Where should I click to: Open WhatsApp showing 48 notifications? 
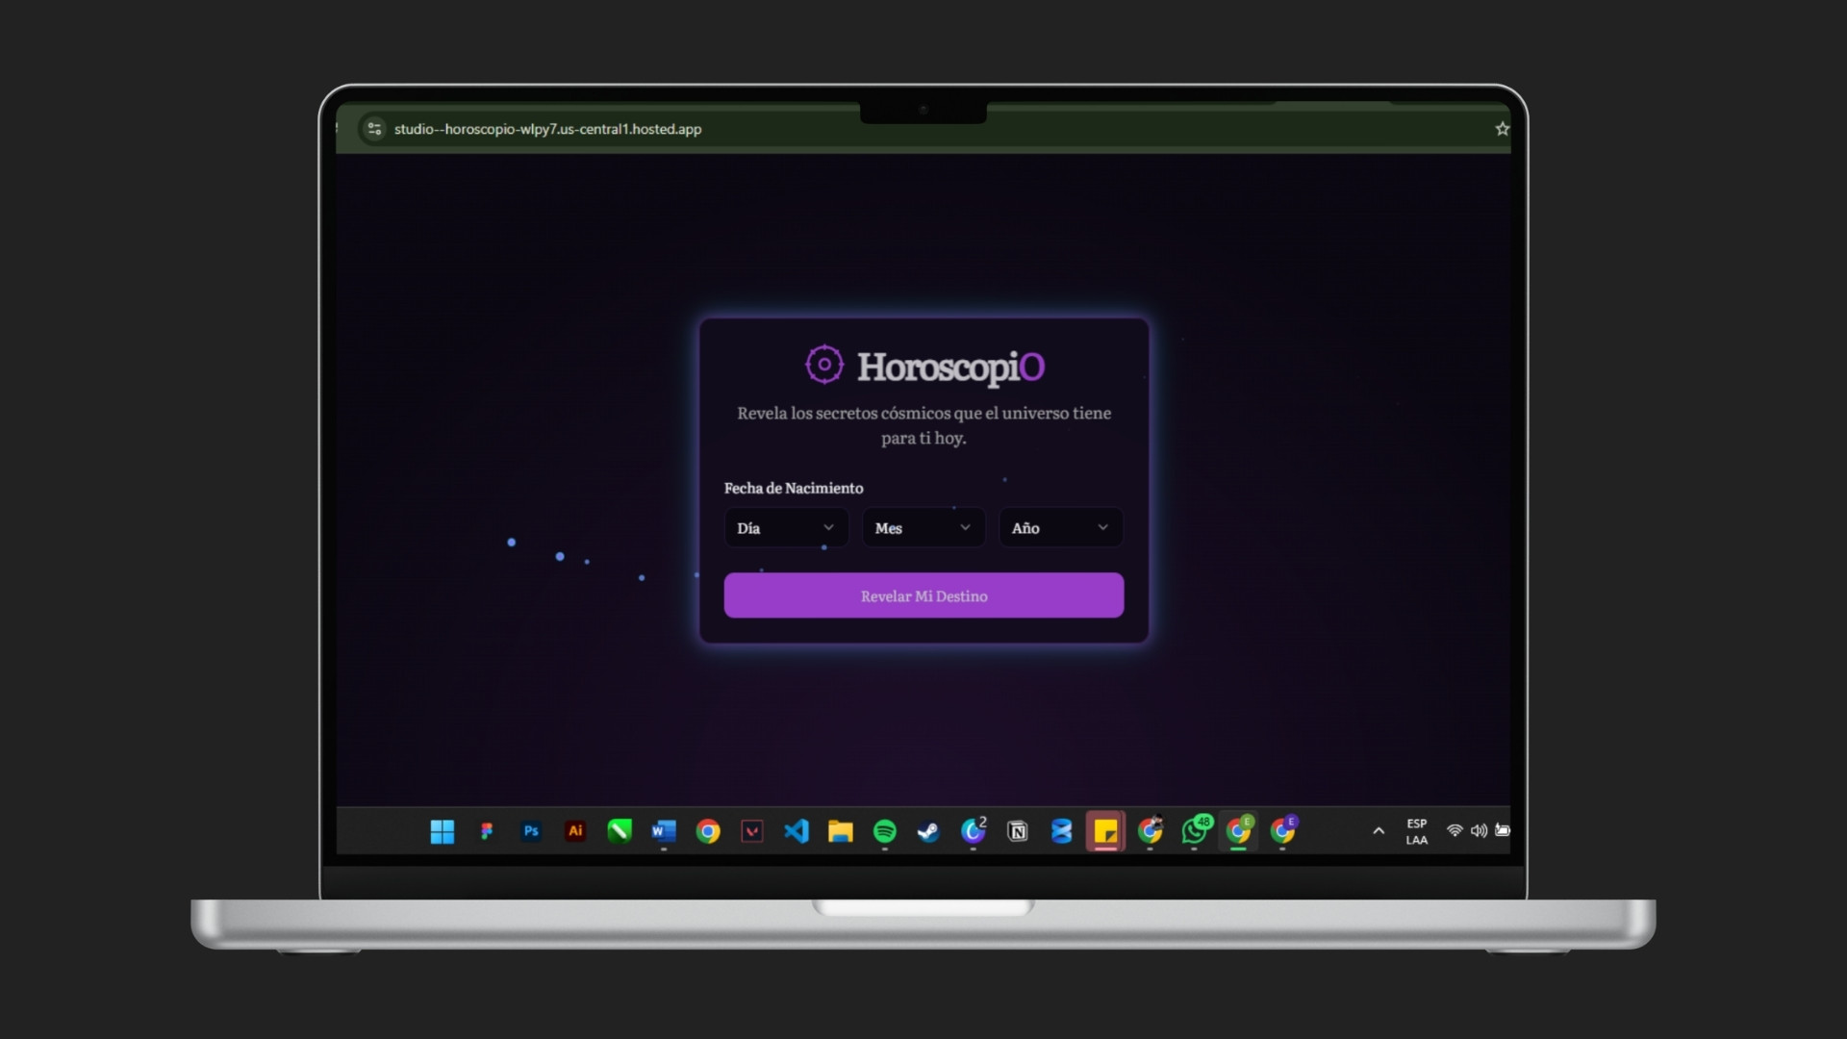1195,831
